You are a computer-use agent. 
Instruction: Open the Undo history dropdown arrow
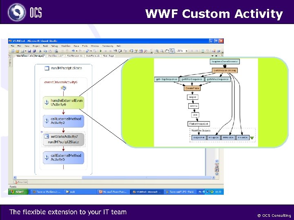[x=76, y=51]
